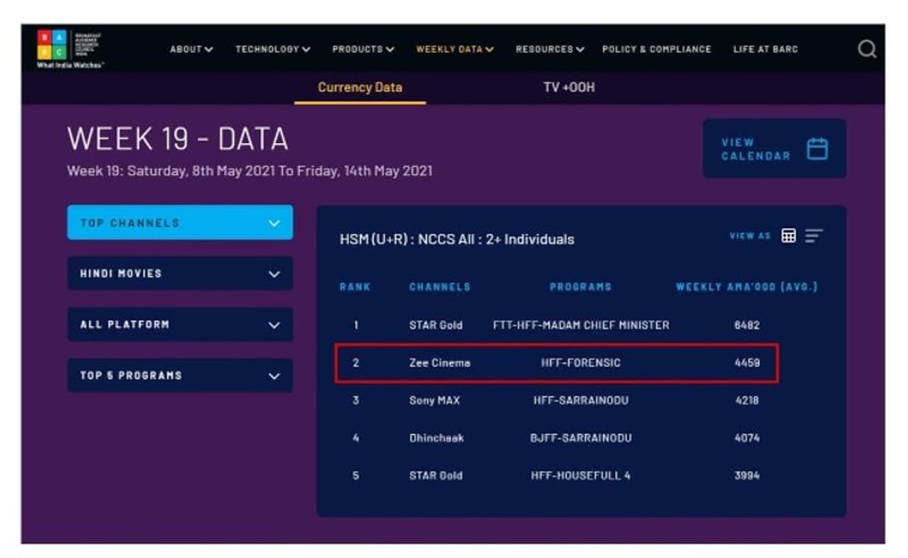Viewport: 908px width, 558px height.
Task: Go to Policy & Compliance page
Action: point(656,50)
